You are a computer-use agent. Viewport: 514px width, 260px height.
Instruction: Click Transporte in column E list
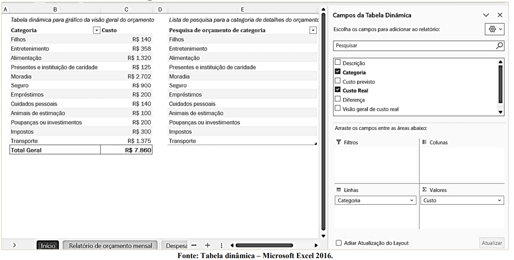pos(242,141)
